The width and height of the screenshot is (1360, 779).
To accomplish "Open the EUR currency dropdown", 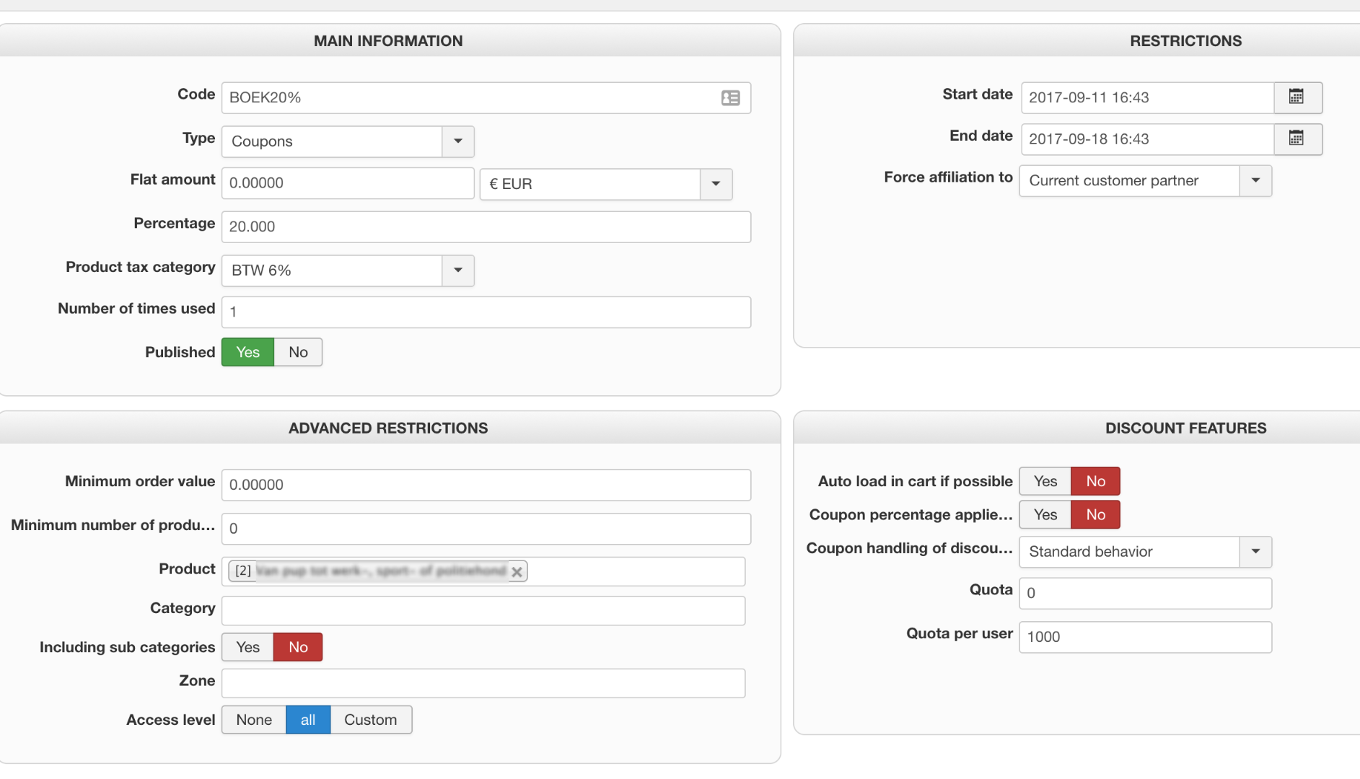I will point(716,184).
